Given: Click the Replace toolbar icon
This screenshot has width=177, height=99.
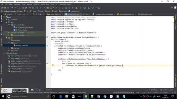Looking at the screenshot, I should (33, 8).
